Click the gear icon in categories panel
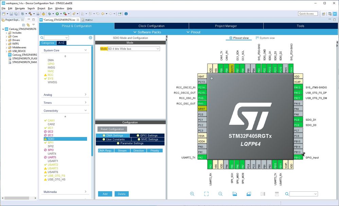 pyautogui.click(x=90, y=38)
